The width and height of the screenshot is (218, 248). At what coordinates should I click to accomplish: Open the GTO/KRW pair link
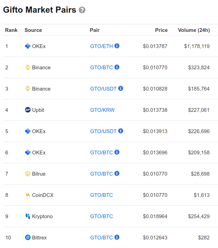102,110
